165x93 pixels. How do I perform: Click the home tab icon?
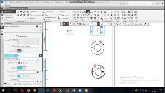click(2, 8)
